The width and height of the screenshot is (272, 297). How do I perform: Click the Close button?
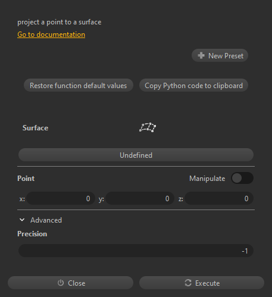click(70, 283)
